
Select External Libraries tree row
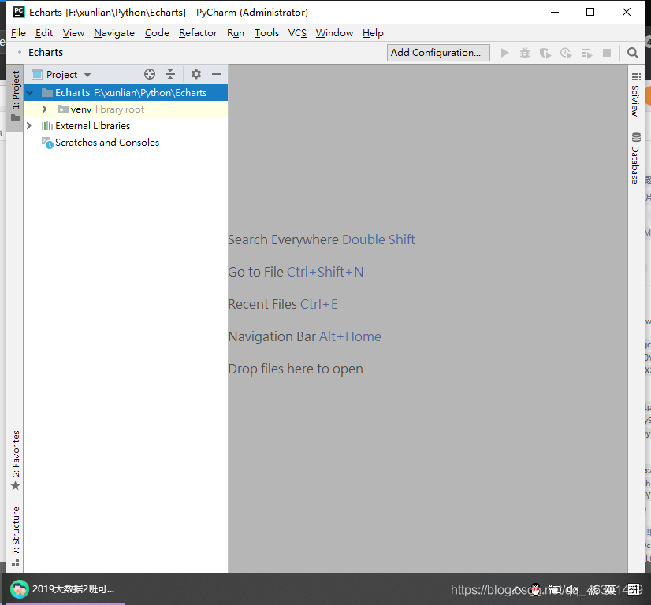[x=126, y=126]
